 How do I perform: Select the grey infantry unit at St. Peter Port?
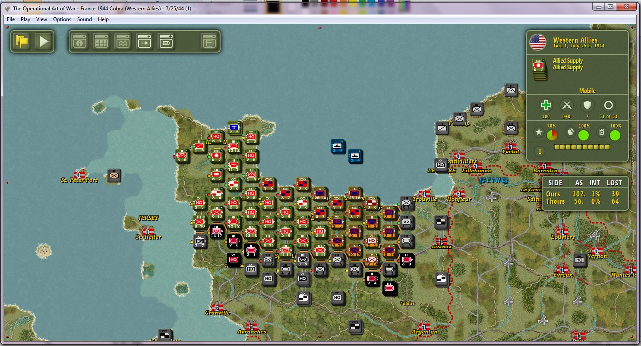pyautogui.click(x=114, y=175)
